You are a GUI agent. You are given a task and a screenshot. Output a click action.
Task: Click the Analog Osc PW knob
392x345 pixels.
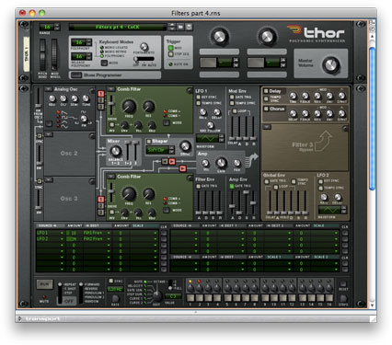[x=84, y=119]
